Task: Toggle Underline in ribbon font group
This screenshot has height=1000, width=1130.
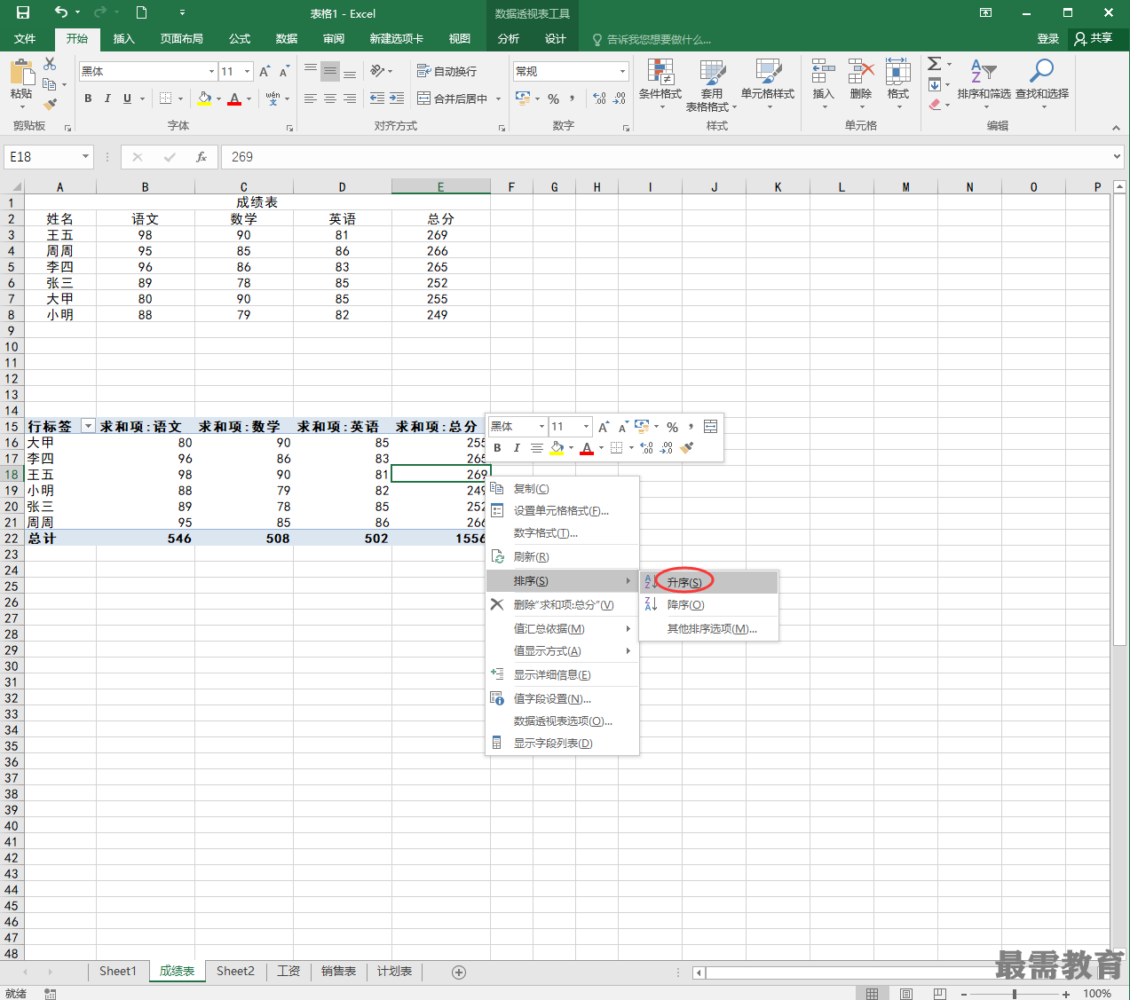Action: tap(127, 98)
